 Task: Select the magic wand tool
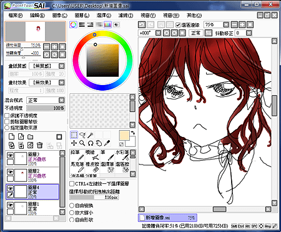(x=91, y=135)
